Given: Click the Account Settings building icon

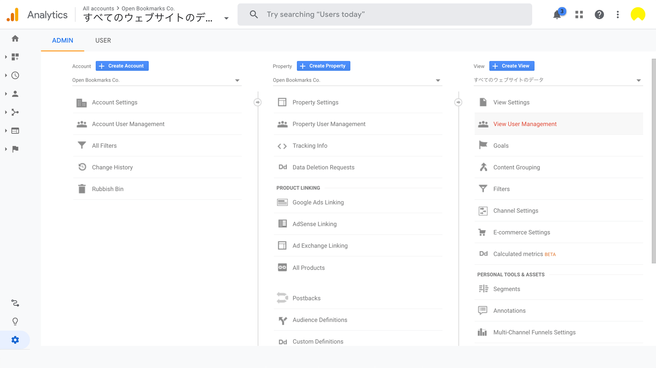Looking at the screenshot, I should click(x=82, y=102).
